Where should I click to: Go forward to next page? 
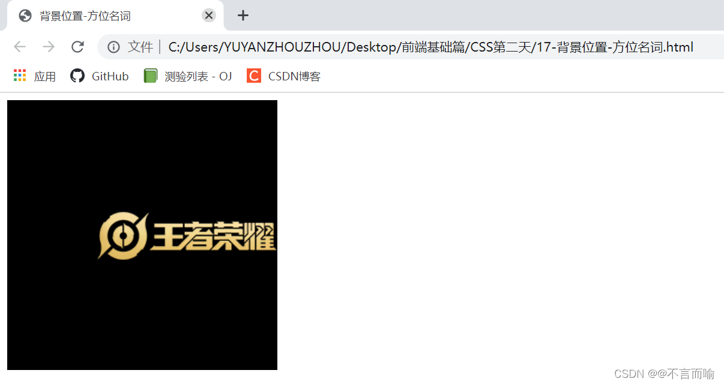pos(49,47)
